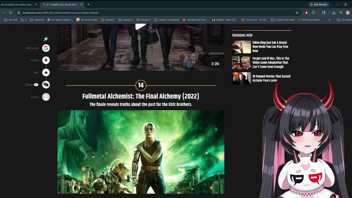Read Elden Ring Brutal New Mode article
Screen dimensions: 352x198
(x=270, y=47)
